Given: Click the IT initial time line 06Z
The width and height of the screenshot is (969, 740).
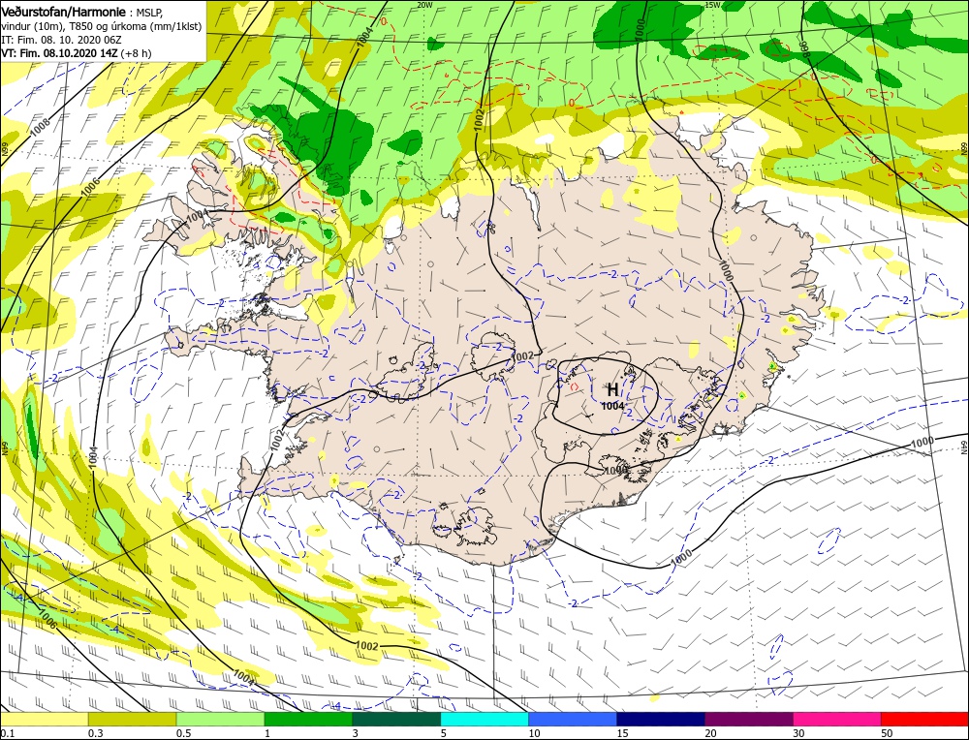Looking at the screenshot, I should coord(61,40).
